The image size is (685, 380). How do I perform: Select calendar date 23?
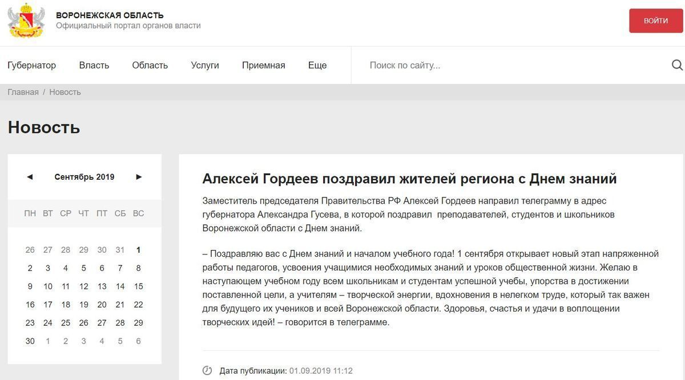click(30, 323)
